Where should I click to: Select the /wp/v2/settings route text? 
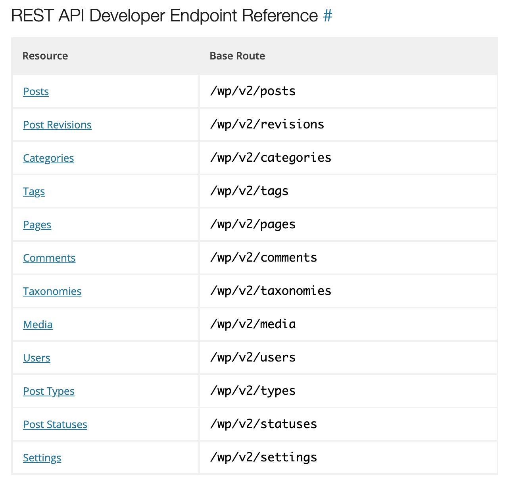[263, 457]
